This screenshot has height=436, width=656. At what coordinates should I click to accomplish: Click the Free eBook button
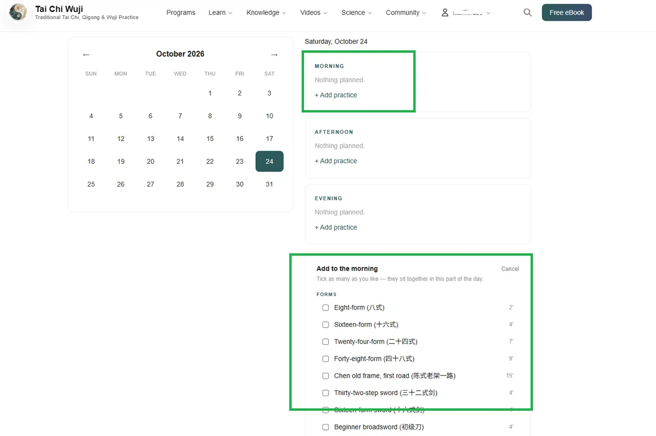[x=567, y=13]
